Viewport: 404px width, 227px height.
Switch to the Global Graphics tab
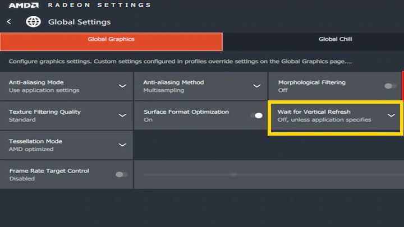(x=111, y=39)
